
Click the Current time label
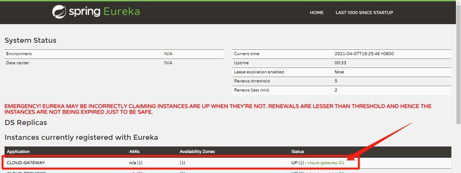point(247,54)
